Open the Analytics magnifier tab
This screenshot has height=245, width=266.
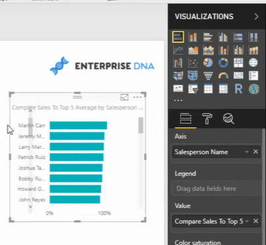coord(228,119)
